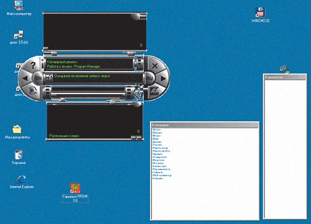Screen dimensions: 311x224
Task: Open the WINCMD32 desktop shortcut
Action: [260, 12]
